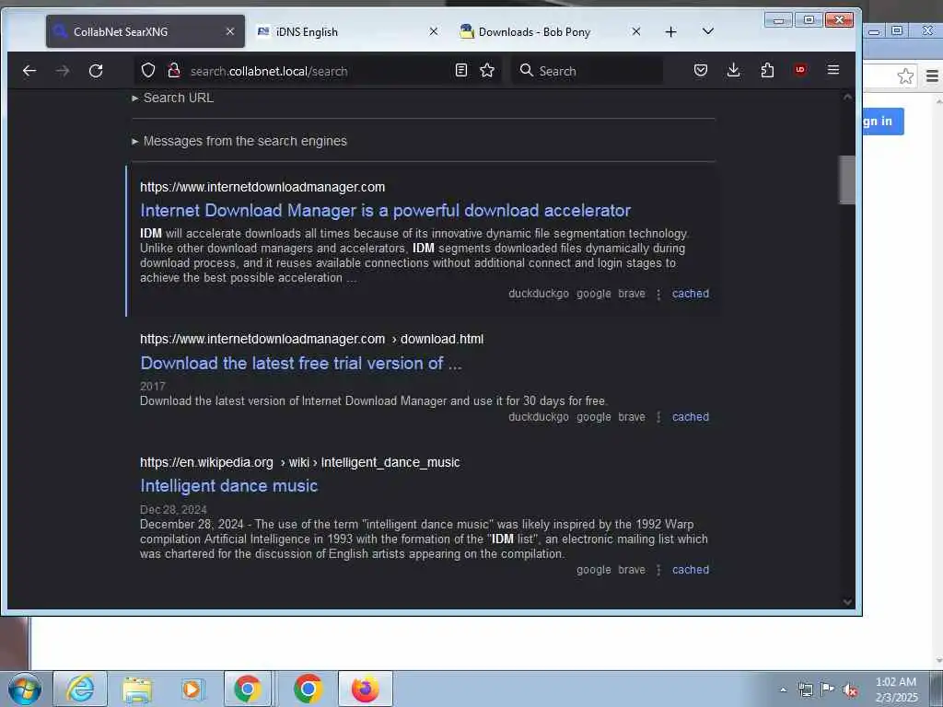Switch to Firefox on the taskbar
The height and width of the screenshot is (707, 943).
pos(365,689)
